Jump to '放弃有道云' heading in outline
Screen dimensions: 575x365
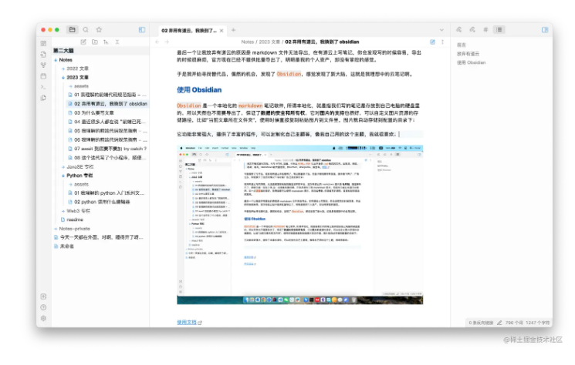[468, 54]
